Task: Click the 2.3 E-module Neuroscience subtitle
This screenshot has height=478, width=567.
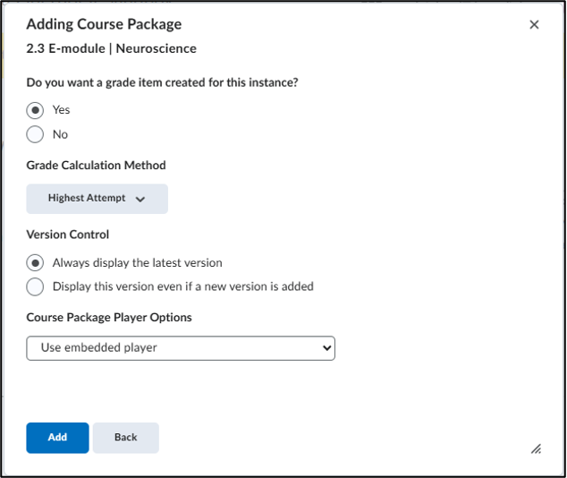Action: pyautogui.click(x=112, y=48)
